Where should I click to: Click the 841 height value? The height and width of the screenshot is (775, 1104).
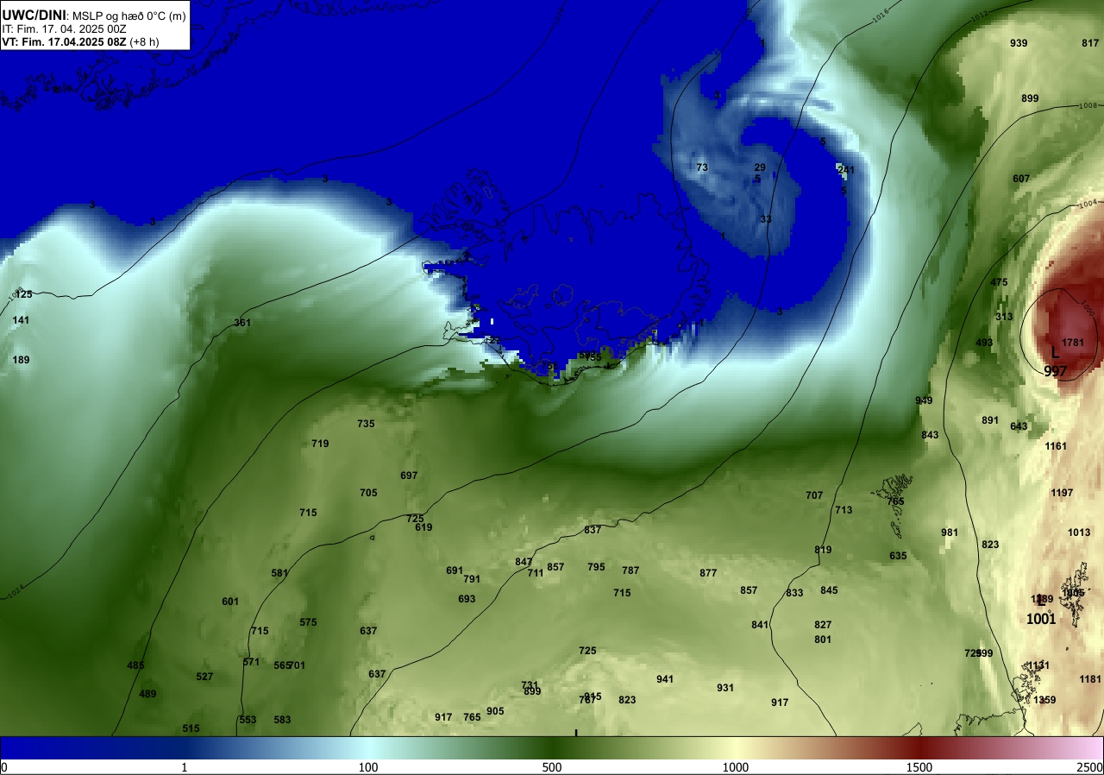point(760,625)
